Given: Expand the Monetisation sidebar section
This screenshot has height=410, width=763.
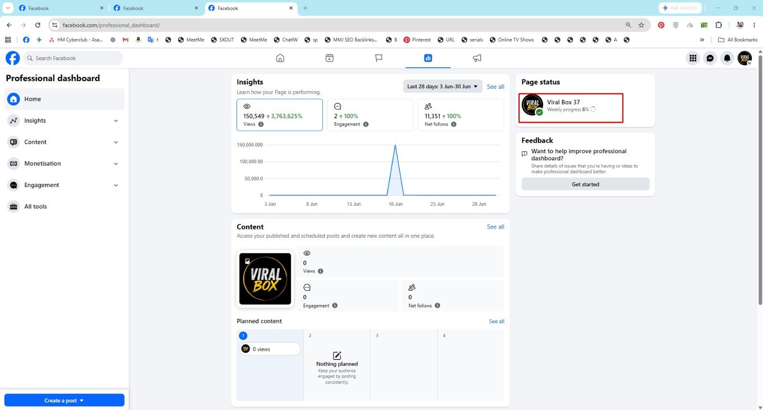Looking at the screenshot, I should click(64, 164).
